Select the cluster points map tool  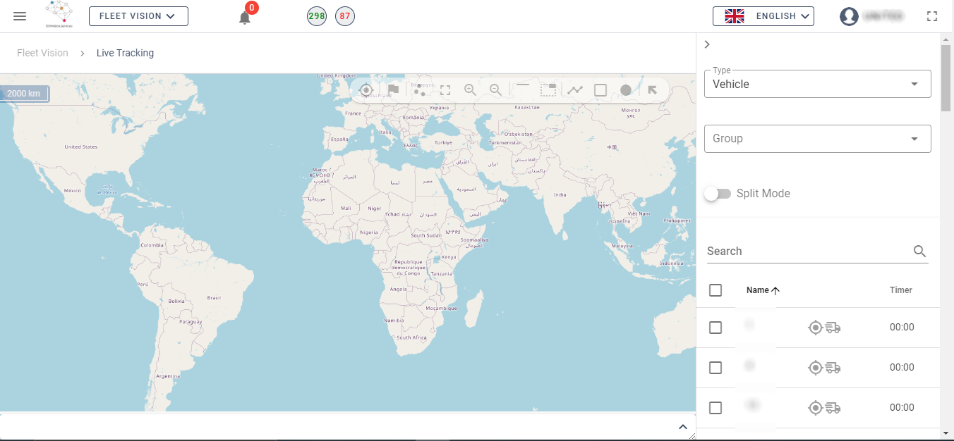pyautogui.click(x=420, y=89)
